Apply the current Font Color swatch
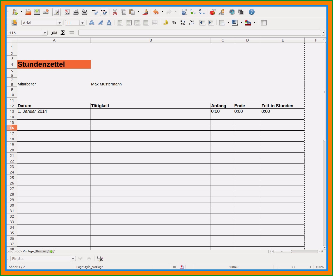The width and height of the screenshot is (333, 276). (x=248, y=23)
